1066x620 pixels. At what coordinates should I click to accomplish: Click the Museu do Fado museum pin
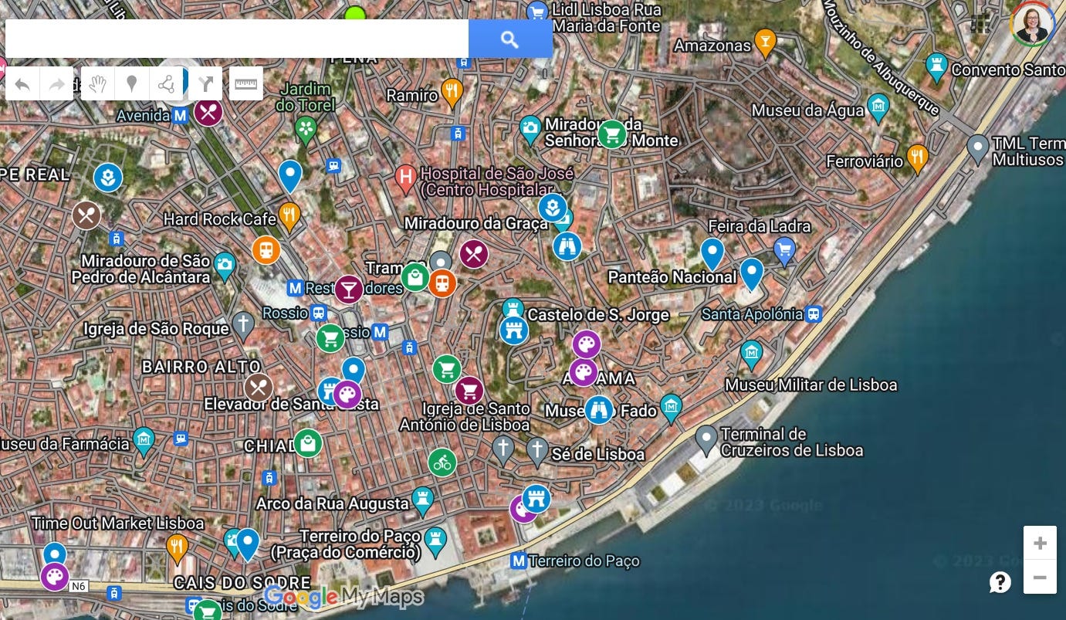point(672,408)
